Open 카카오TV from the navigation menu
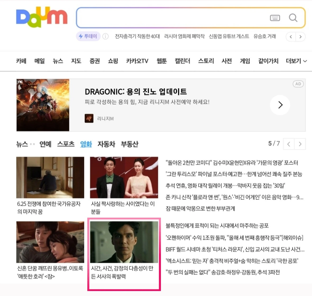The height and width of the screenshot is (296, 312). (x=137, y=61)
